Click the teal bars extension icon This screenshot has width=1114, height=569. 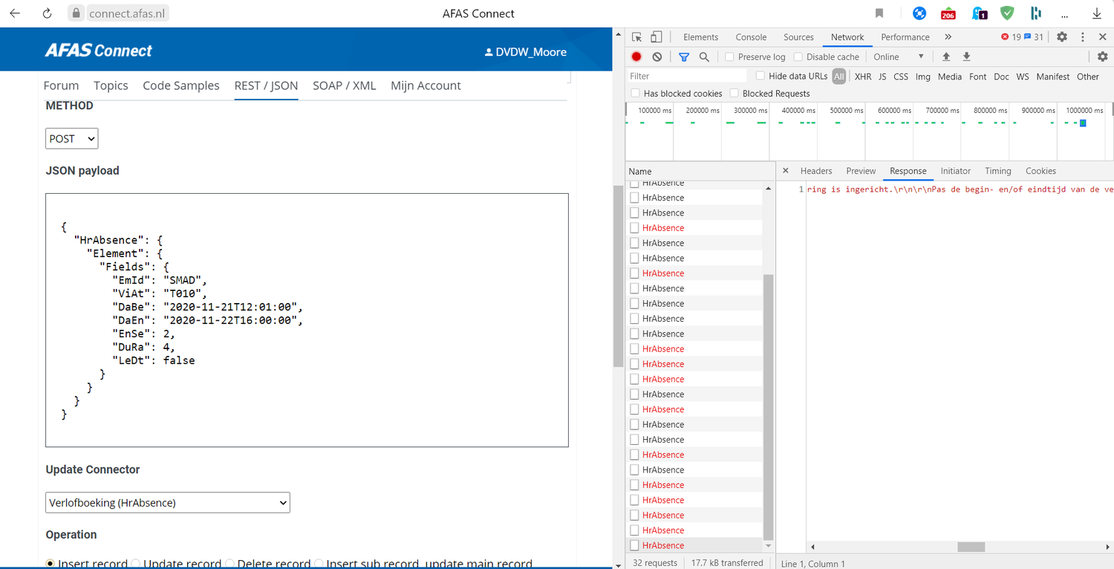(x=1036, y=13)
